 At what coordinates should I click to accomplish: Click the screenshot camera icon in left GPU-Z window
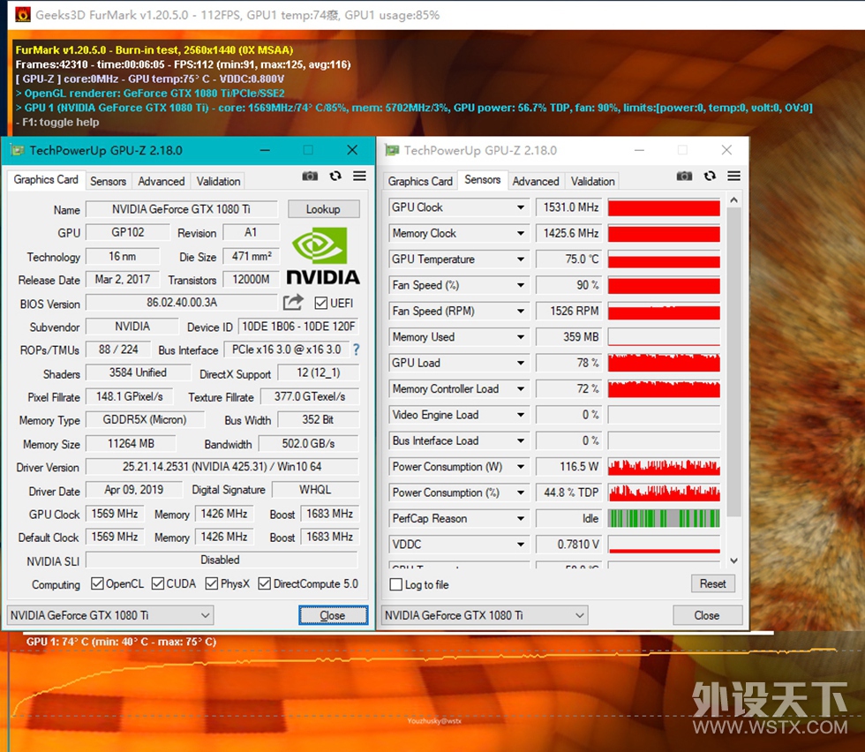tap(310, 176)
